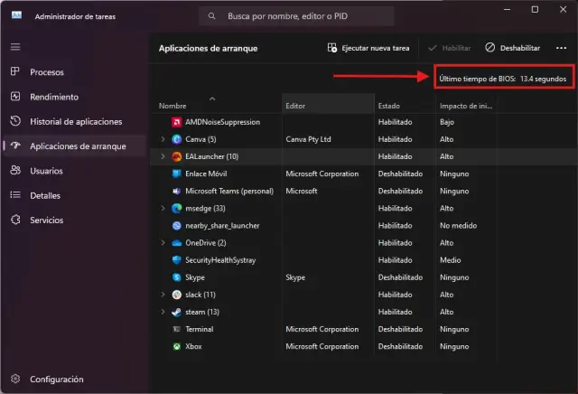578x394 pixels.
Task: Expand the slack (11) group
Action: pos(163,295)
